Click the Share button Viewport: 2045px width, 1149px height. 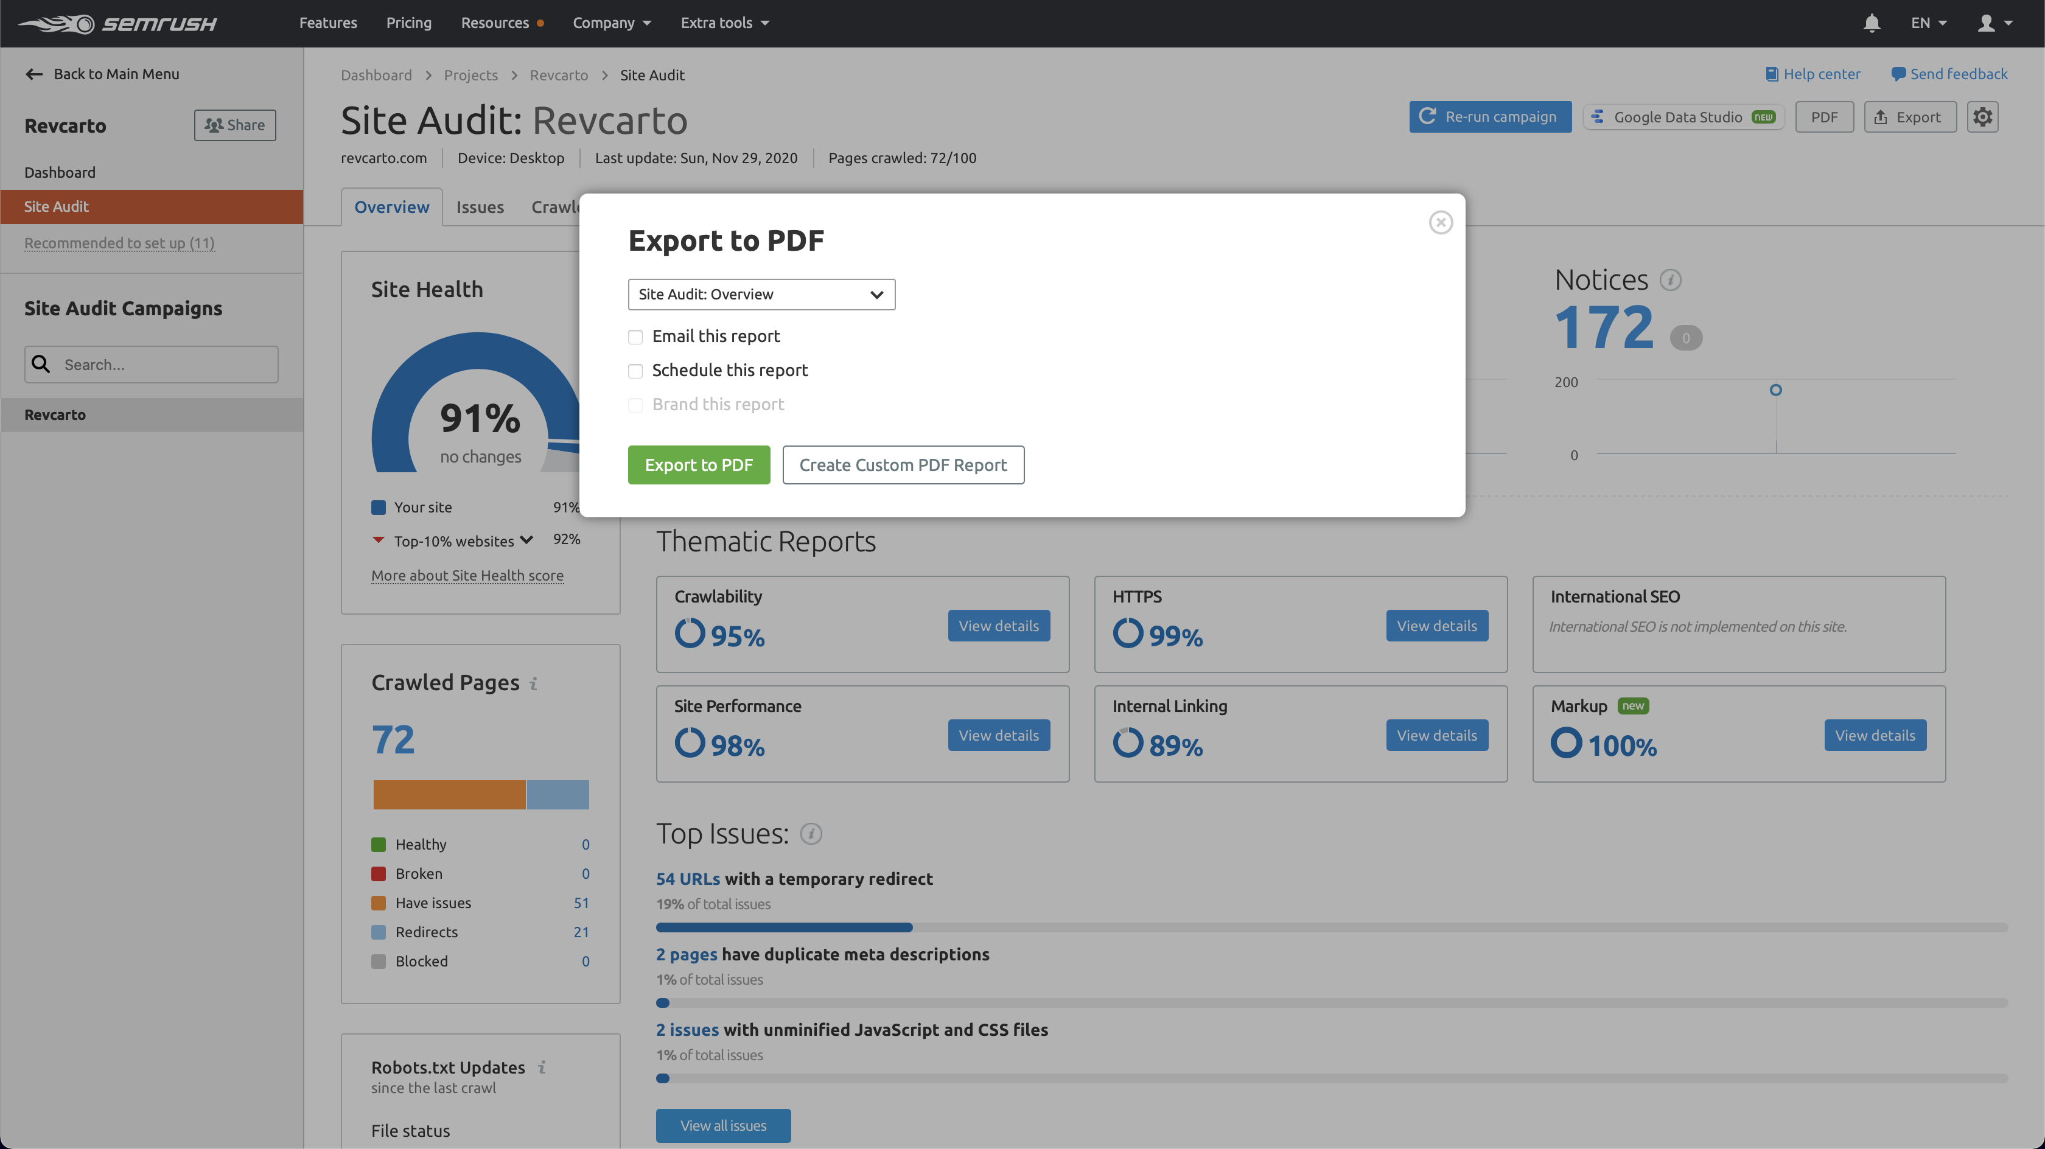point(235,125)
